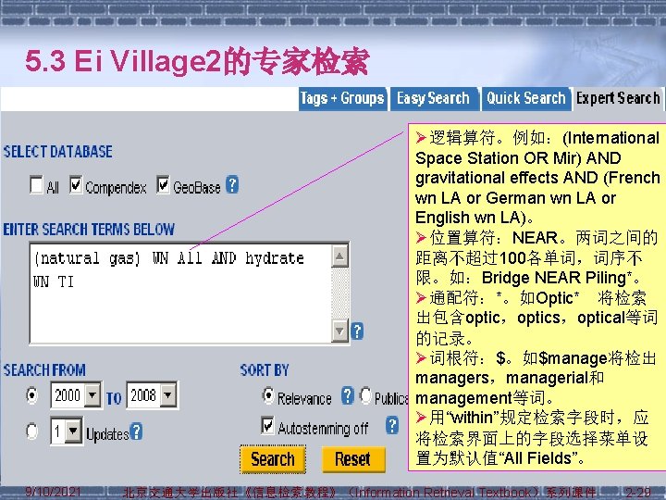Select the year range radio button
666x500 pixels.
pos(31,395)
